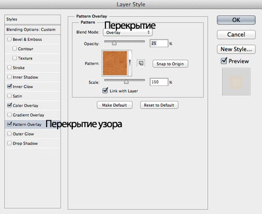Viewport: 262px width, 214px height.
Task: Uncheck the Inner Glow checkbox
Action: coord(9,86)
